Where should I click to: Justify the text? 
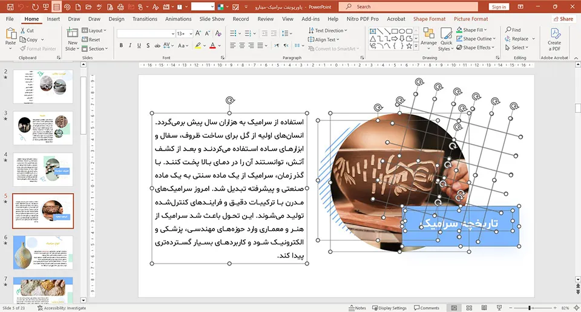point(260,45)
